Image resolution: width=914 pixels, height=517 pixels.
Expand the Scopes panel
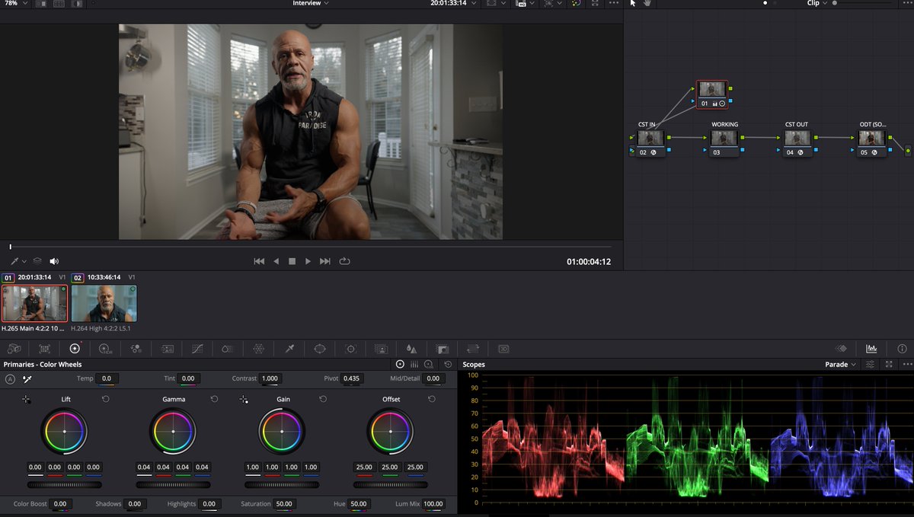click(888, 364)
